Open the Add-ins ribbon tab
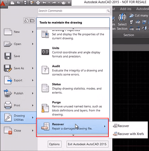 126,9
